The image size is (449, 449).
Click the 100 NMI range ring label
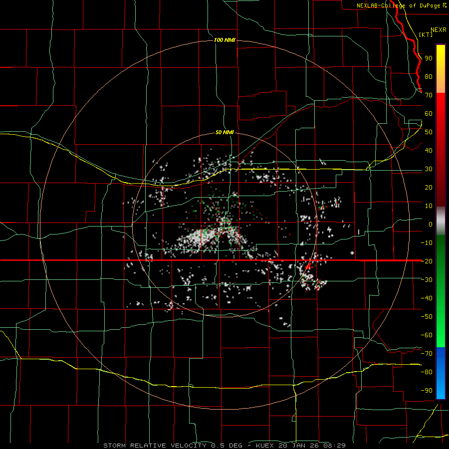point(224,40)
